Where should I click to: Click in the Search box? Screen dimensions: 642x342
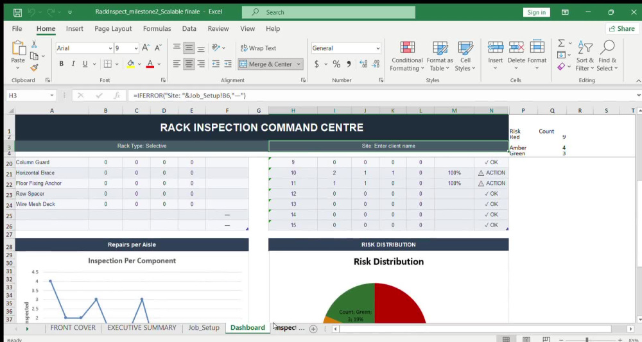pyautogui.click(x=328, y=12)
